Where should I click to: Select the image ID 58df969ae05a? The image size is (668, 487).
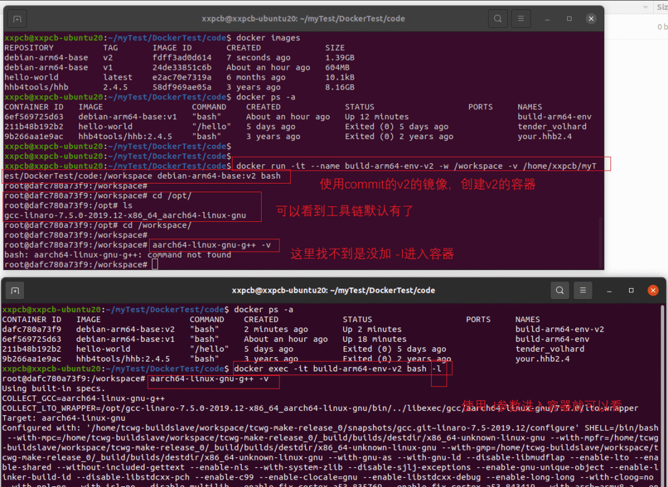(x=182, y=87)
